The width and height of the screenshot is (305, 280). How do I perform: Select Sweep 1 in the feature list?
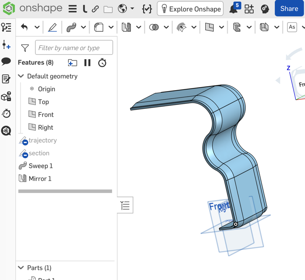(41, 166)
